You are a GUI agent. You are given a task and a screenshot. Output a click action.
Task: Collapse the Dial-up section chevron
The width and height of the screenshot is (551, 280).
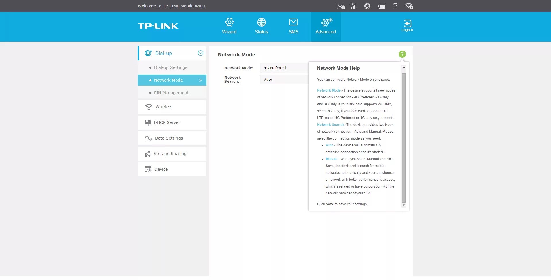201,53
